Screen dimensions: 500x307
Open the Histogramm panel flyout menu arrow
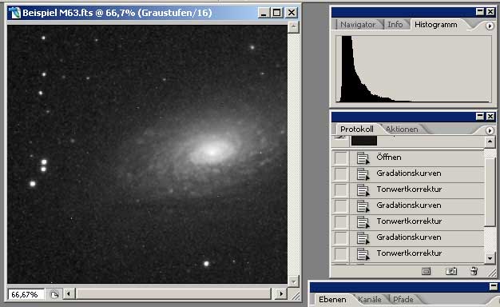(490, 26)
